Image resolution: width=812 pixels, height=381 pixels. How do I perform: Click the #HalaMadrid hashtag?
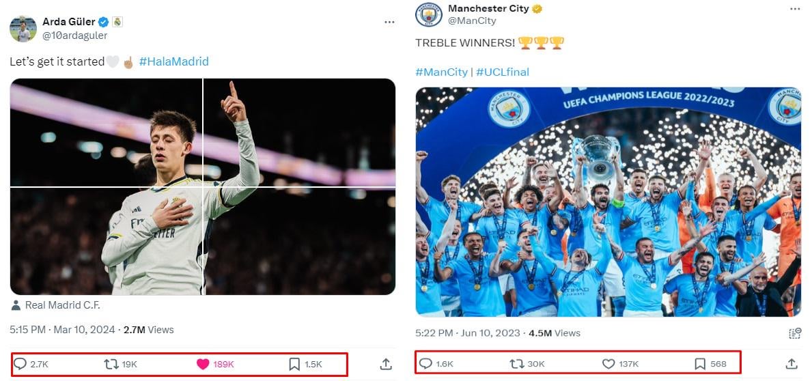173,61
